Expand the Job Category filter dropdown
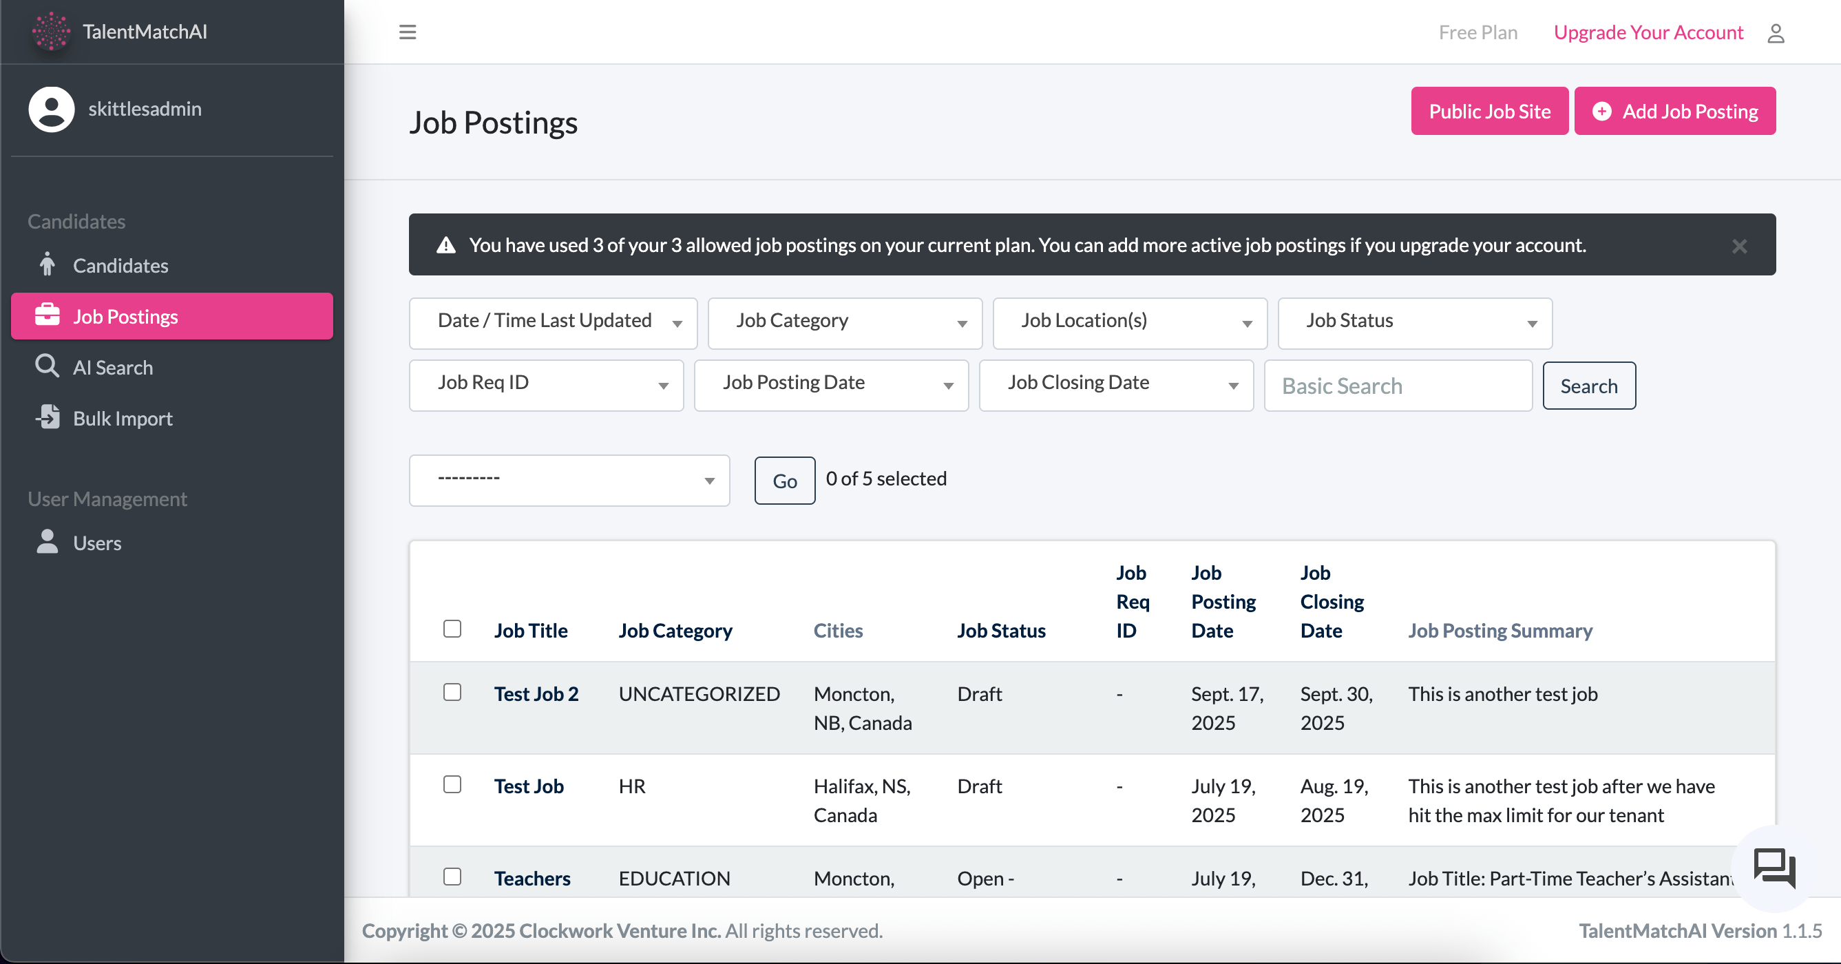This screenshot has width=1841, height=964. (845, 323)
